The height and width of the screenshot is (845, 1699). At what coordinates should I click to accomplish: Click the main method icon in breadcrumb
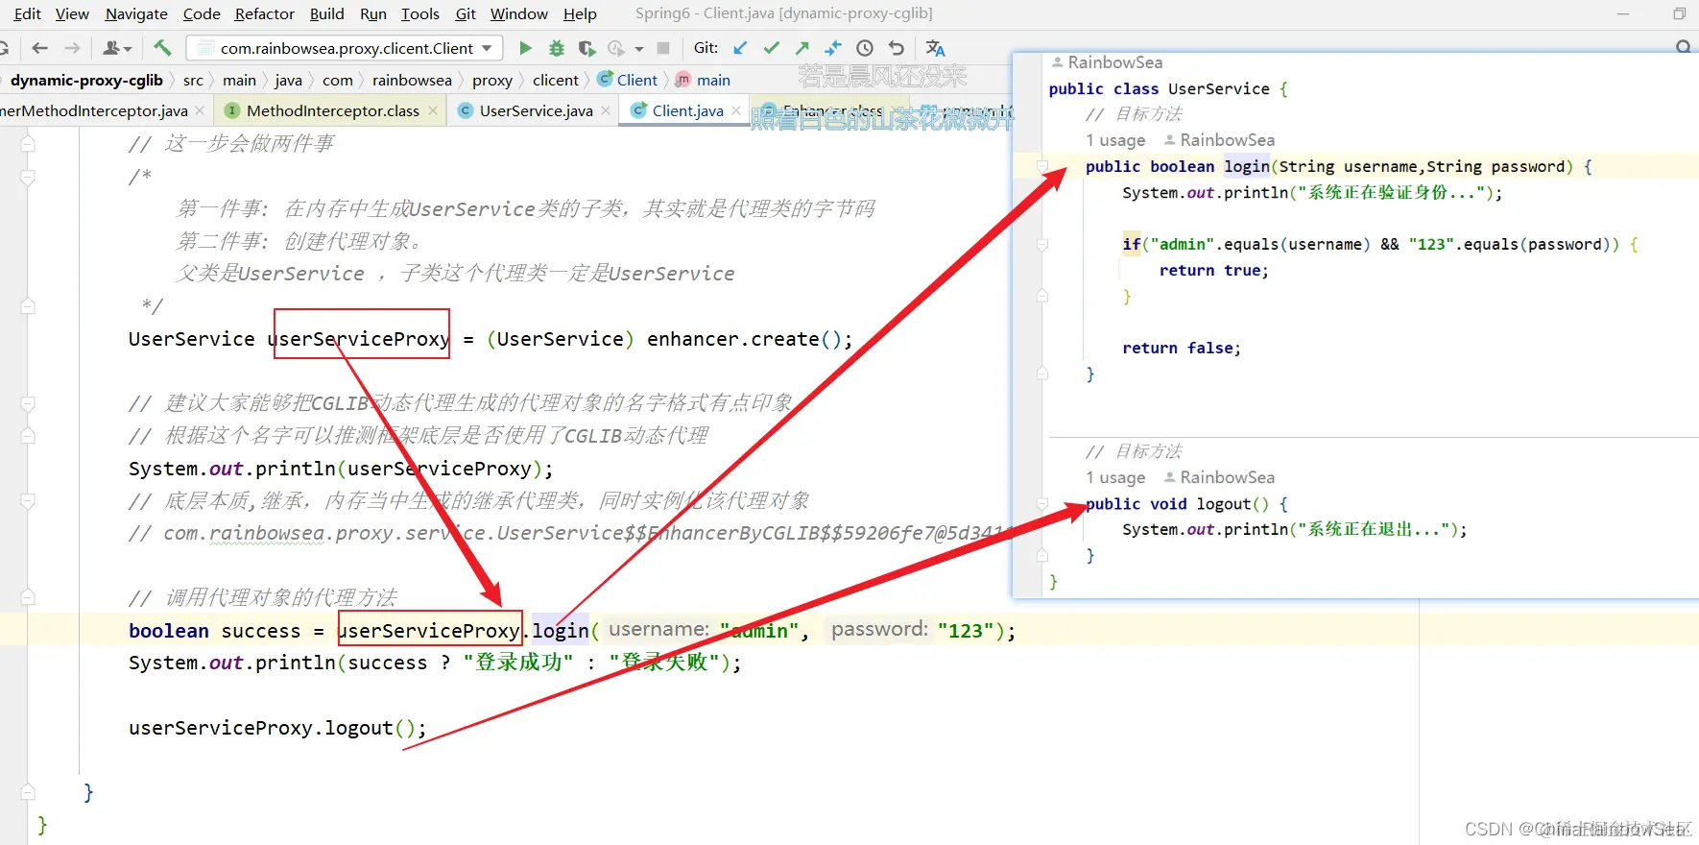pos(682,80)
